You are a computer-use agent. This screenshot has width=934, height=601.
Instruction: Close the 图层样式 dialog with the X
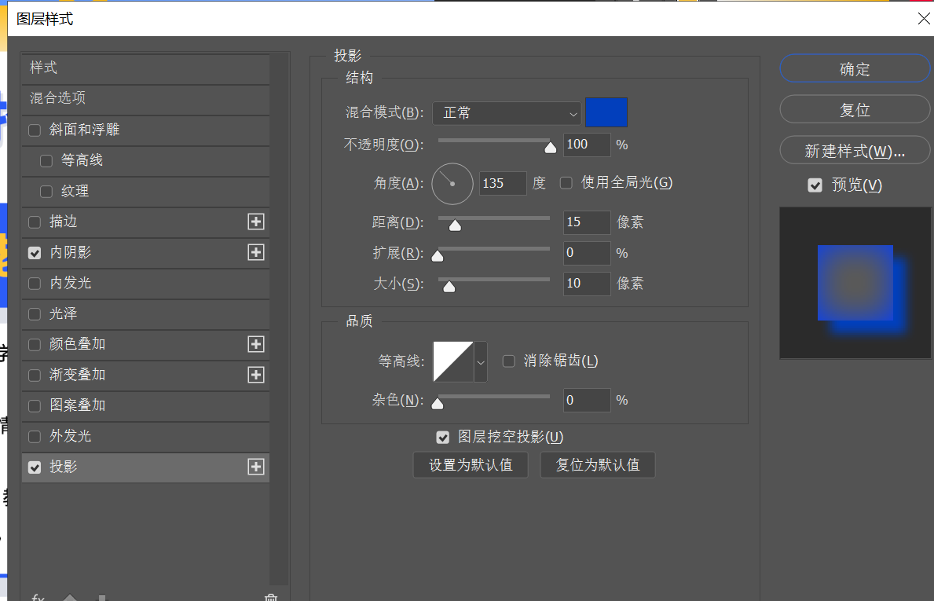(x=924, y=19)
